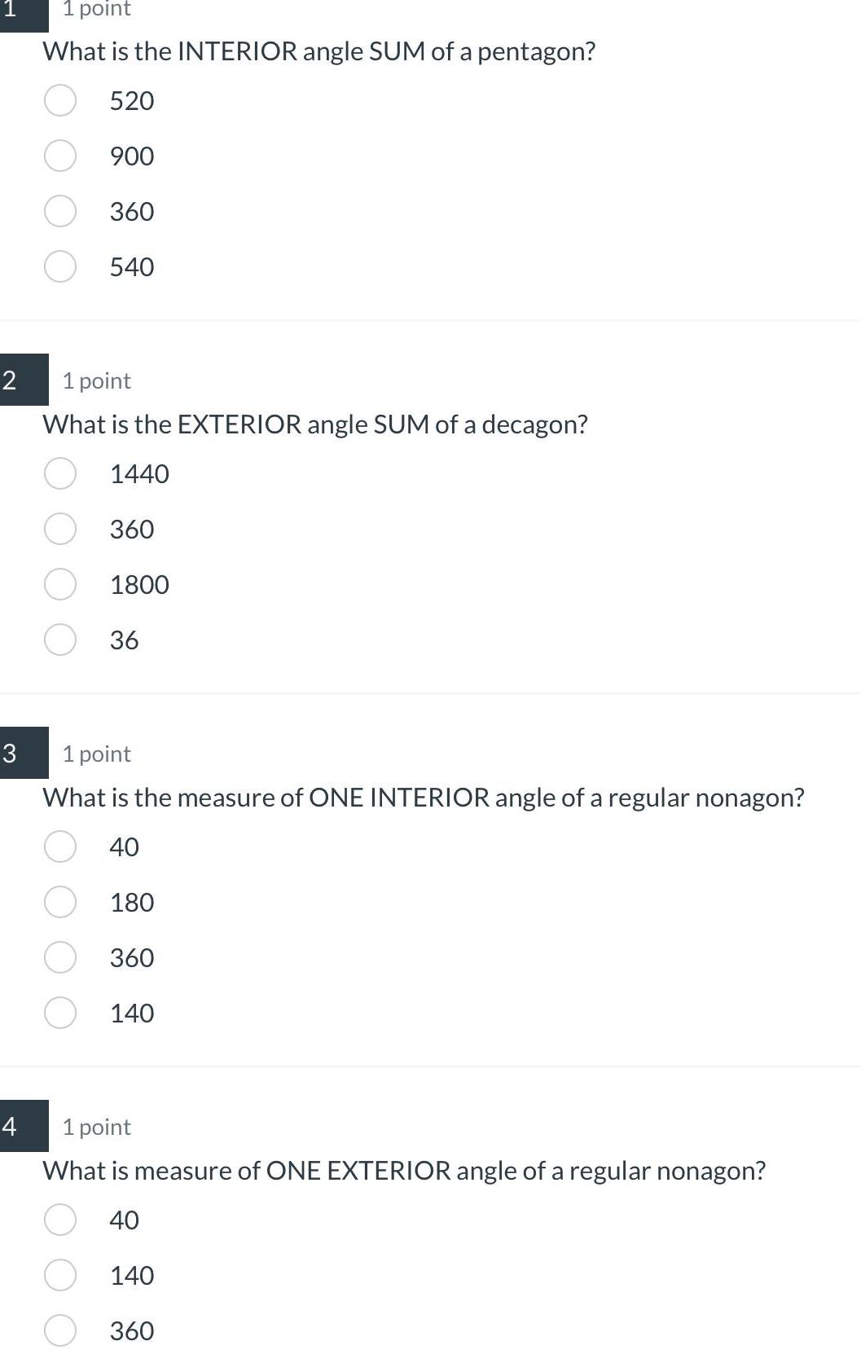
Task: Click the 1 point label on question 3
Action: tap(96, 754)
